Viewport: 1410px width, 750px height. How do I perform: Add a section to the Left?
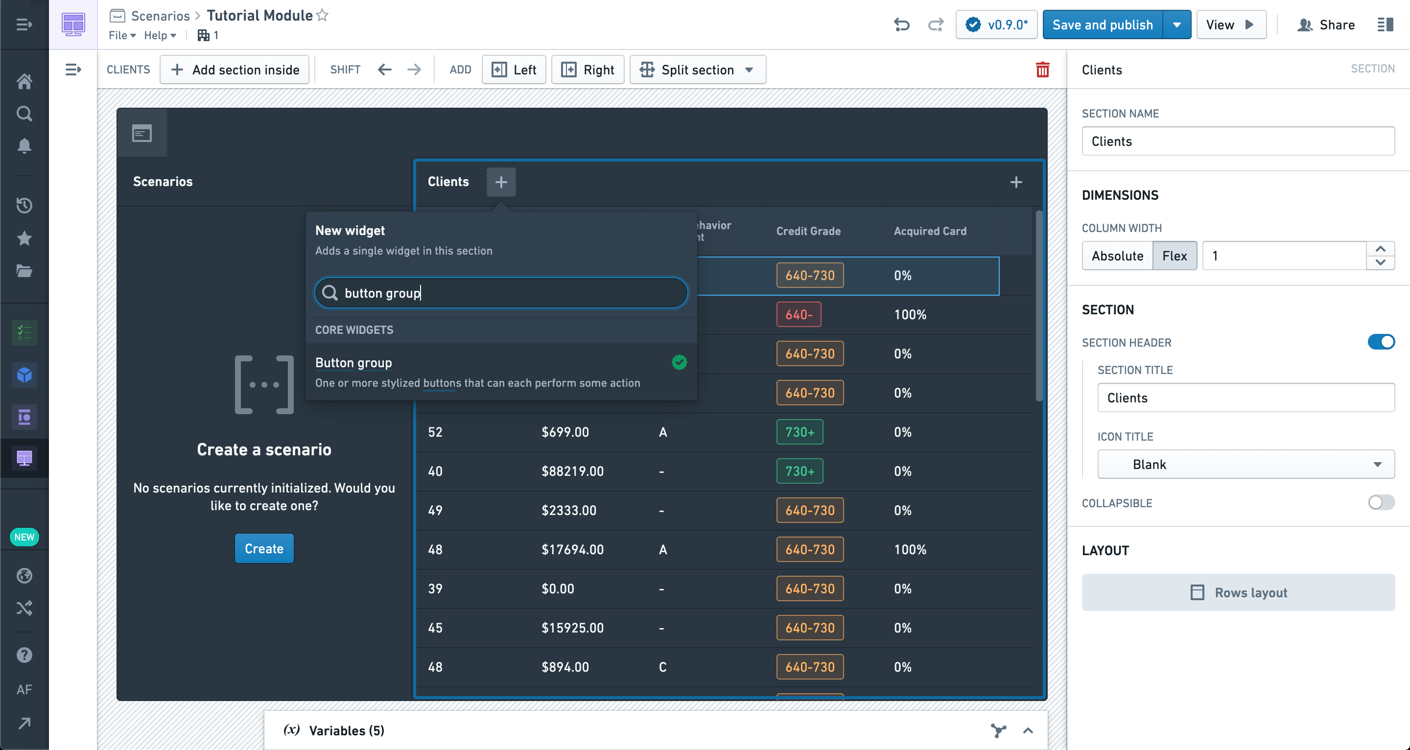514,70
